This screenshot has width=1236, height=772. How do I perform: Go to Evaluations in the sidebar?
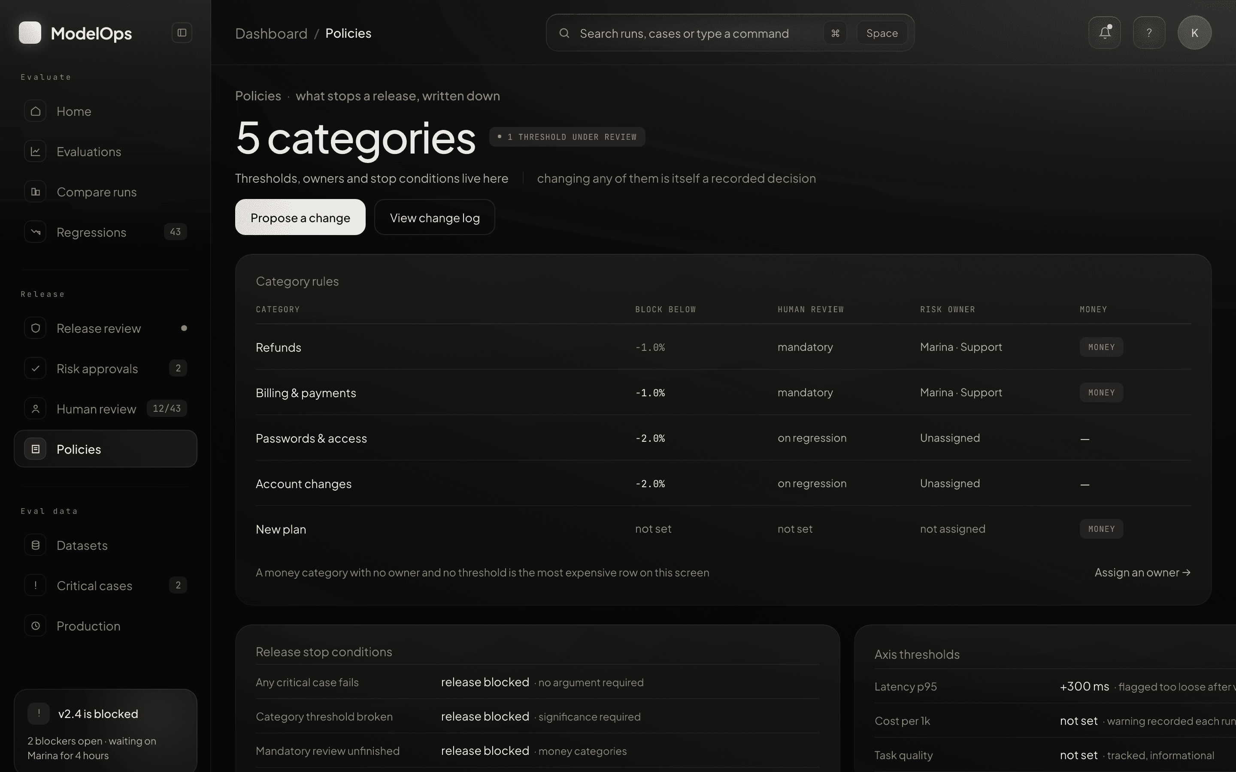point(106,152)
